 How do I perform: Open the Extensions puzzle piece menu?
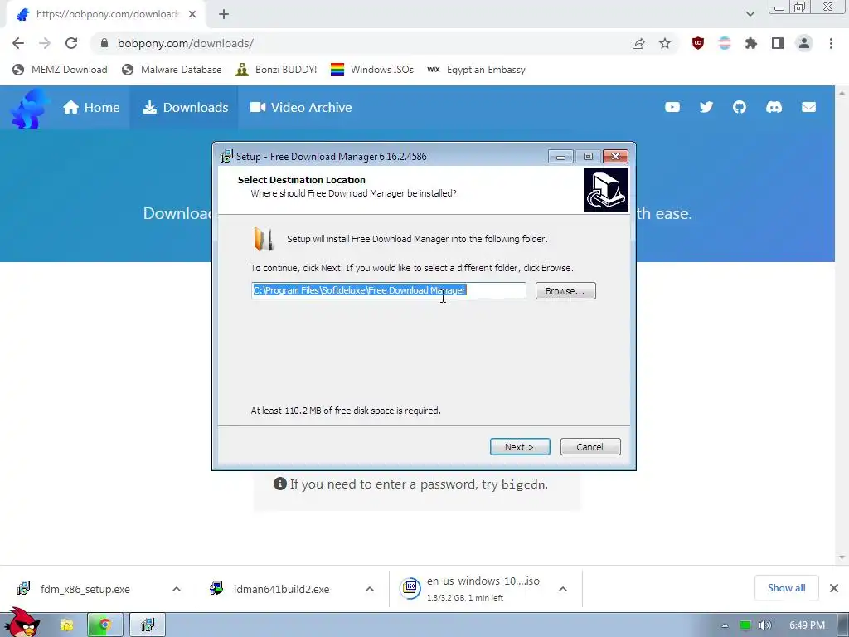[x=751, y=43]
